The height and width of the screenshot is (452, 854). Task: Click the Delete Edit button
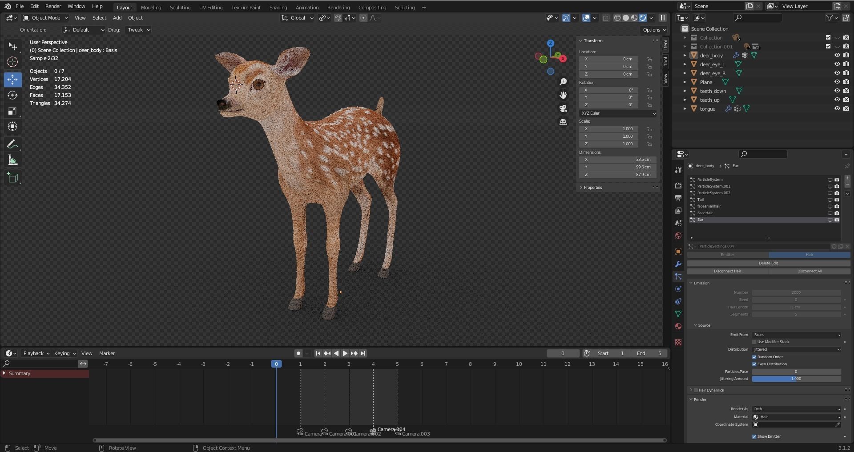click(768, 263)
